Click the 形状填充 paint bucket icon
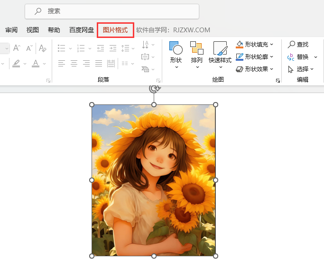 (x=240, y=45)
